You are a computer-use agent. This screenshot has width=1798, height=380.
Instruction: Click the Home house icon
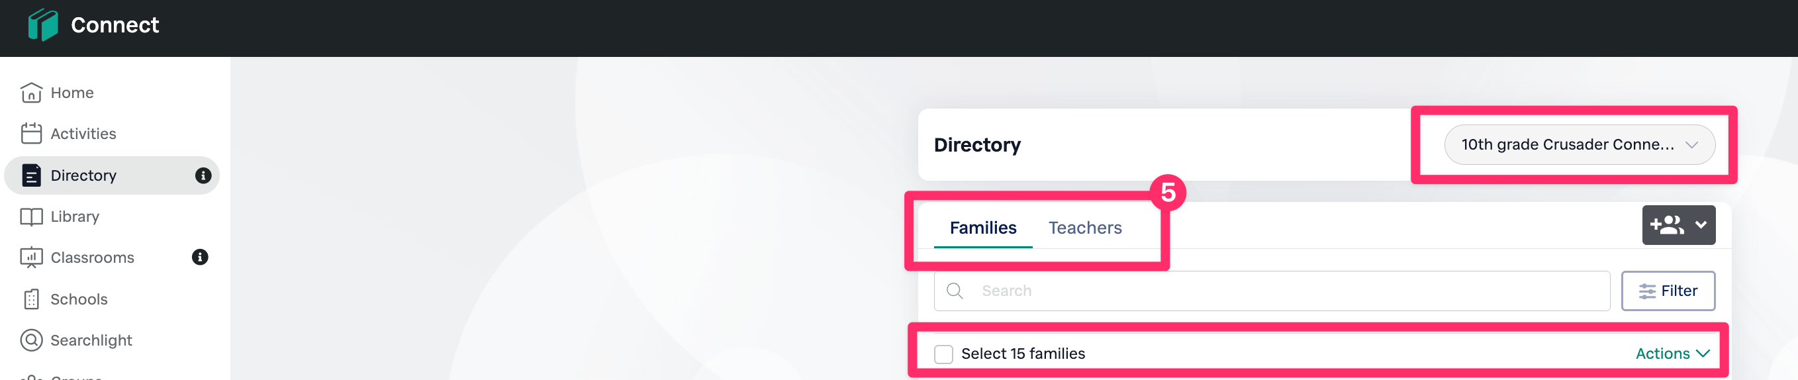(31, 93)
